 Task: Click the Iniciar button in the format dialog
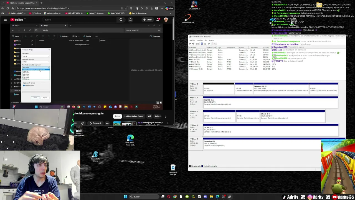click(35, 98)
